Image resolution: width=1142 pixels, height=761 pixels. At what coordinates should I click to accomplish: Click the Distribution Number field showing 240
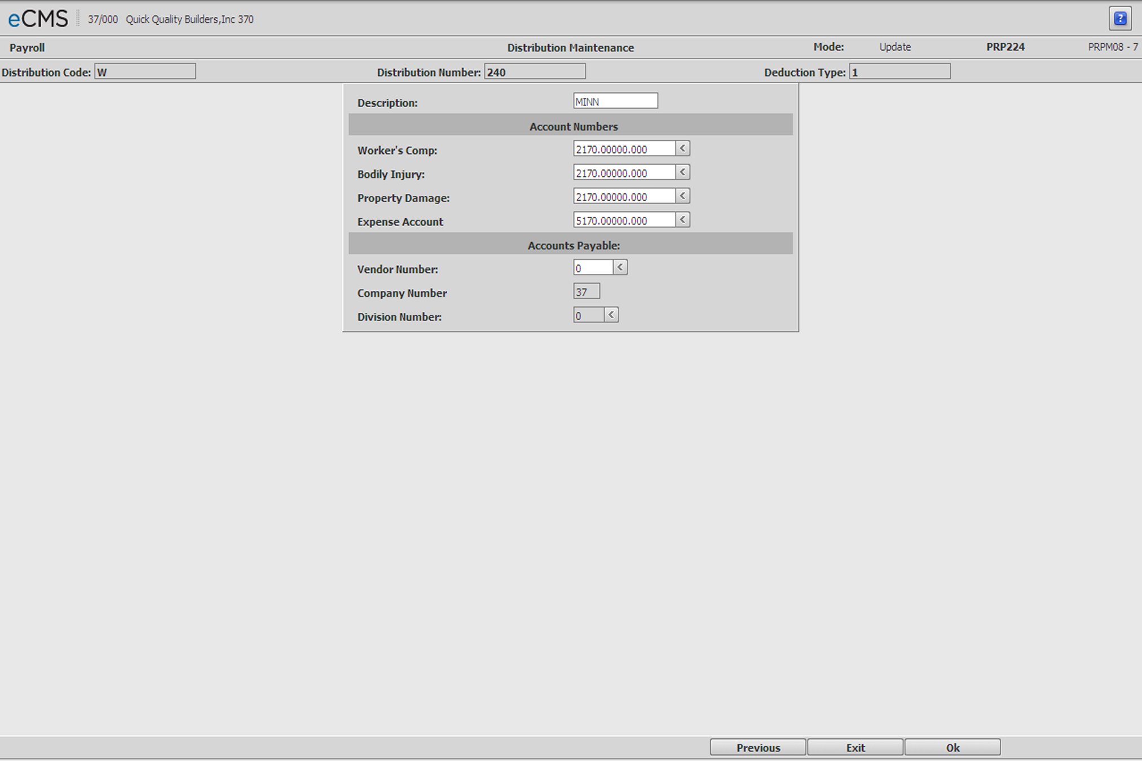pyautogui.click(x=535, y=72)
